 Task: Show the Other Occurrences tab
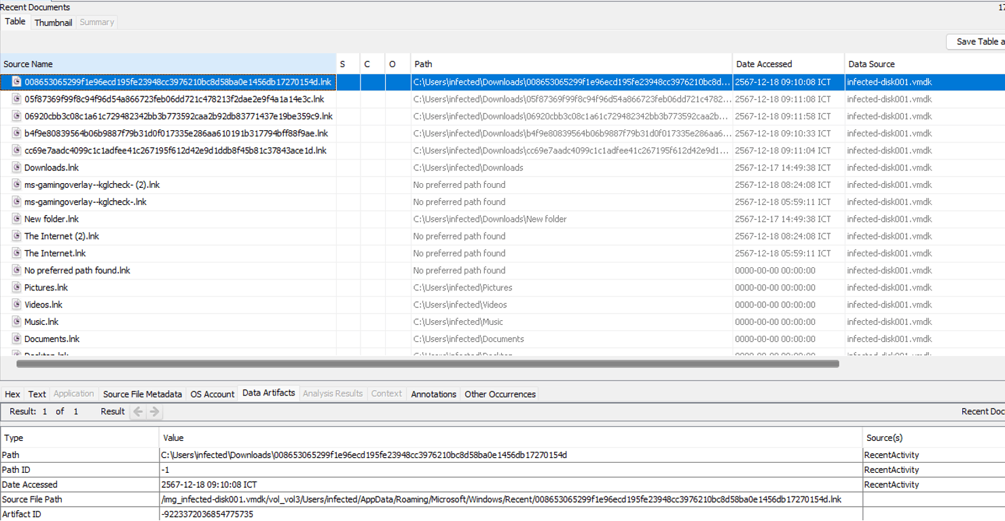[500, 394]
